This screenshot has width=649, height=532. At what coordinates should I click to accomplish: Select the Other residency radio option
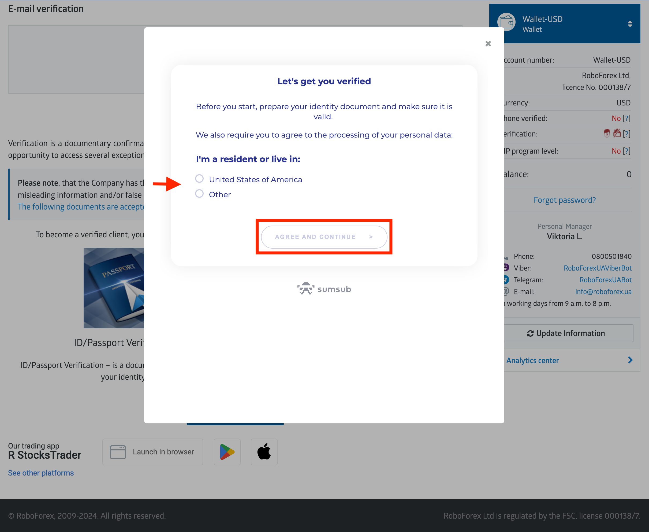(x=199, y=194)
